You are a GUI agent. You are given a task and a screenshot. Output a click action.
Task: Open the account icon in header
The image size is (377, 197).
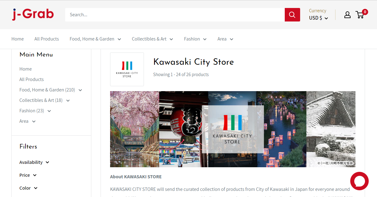[x=347, y=14]
